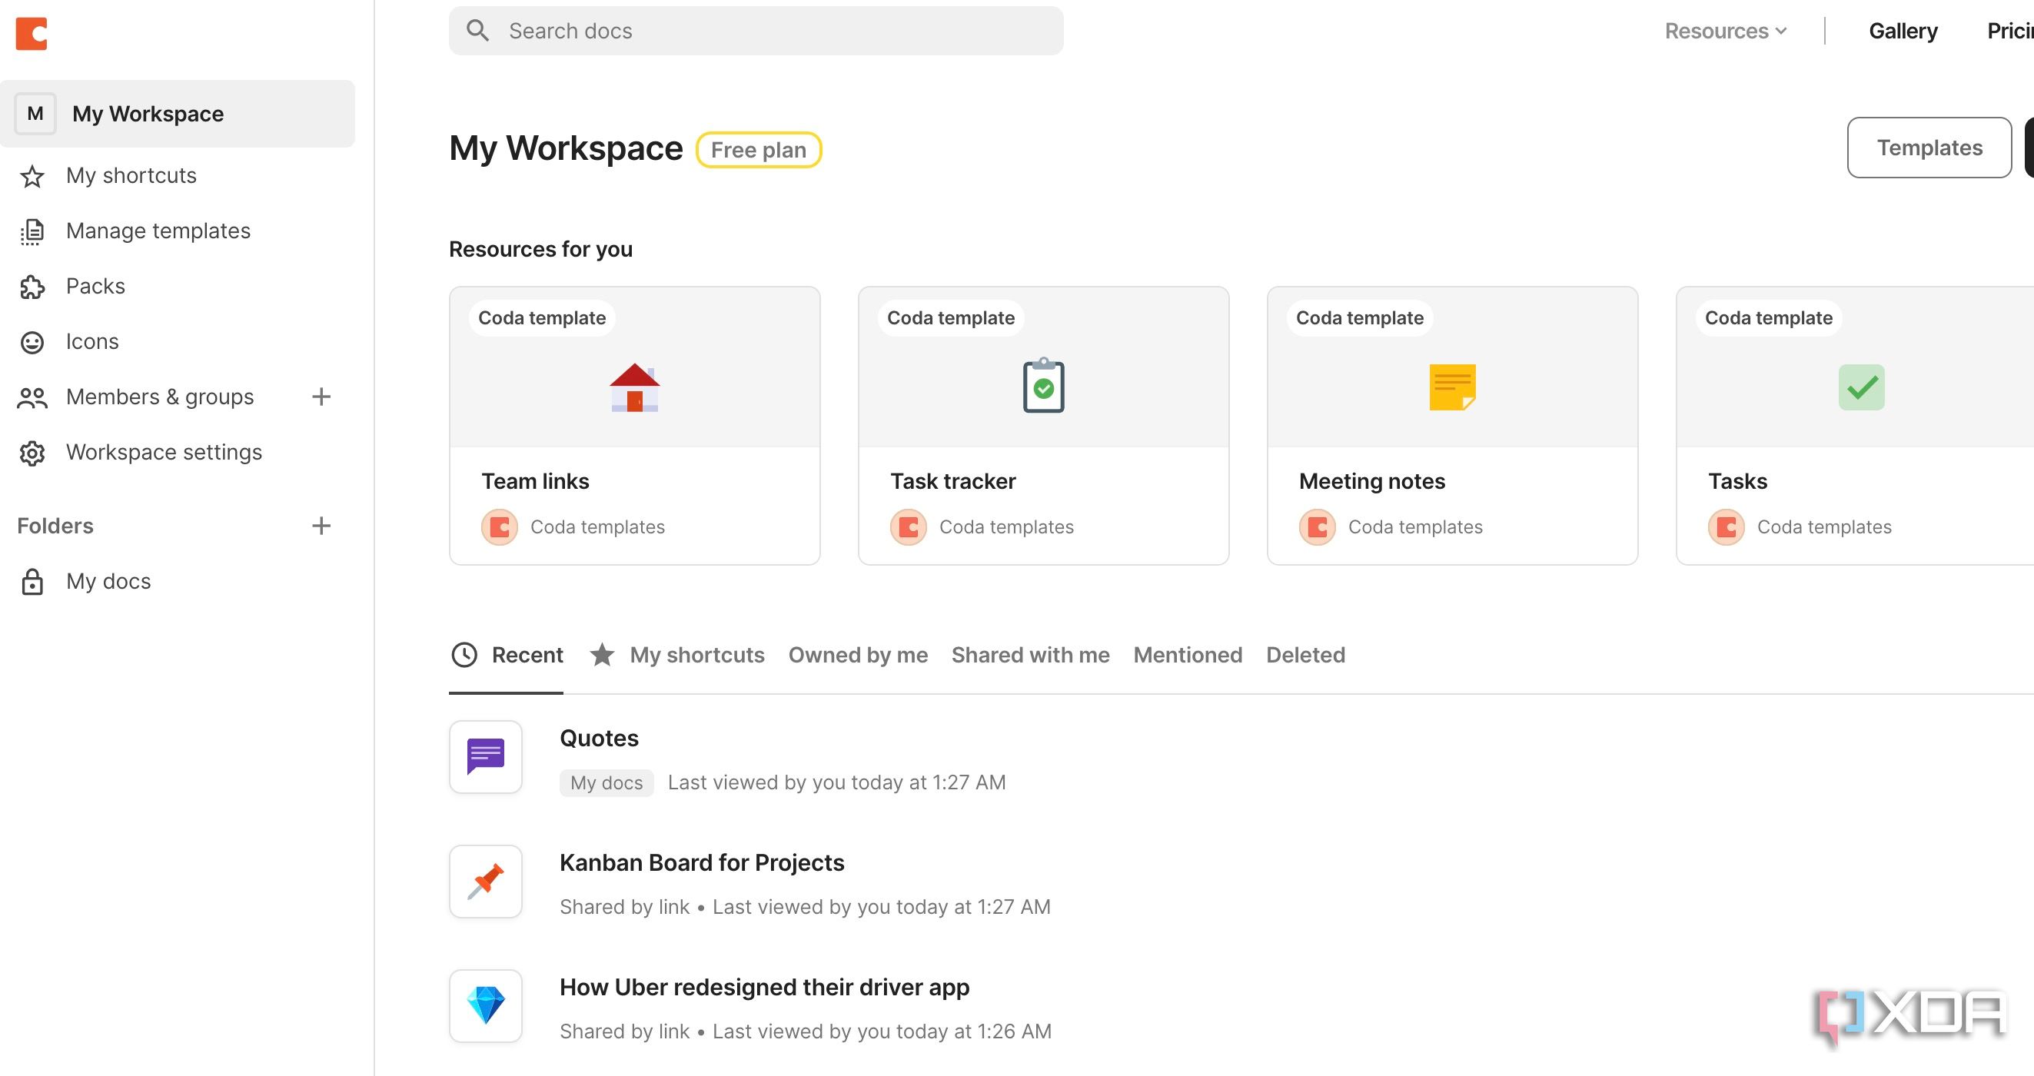Screen dimensions: 2034x1076
Task: Open How Uber redesigned their driver app
Action: pyautogui.click(x=764, y=988)
